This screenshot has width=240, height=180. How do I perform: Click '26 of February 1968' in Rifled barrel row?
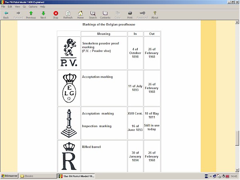[152, 156]
